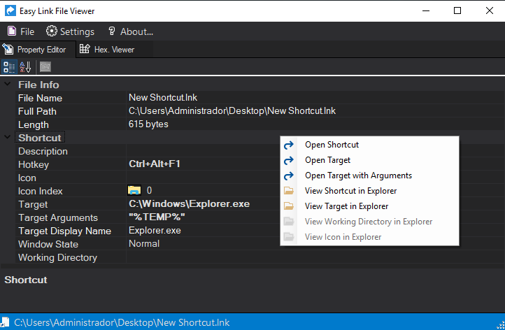The height and width of the screenshot is (330, 505).
Task: Minimize the Easy Link File Viewer window
Action: [426, 10]
